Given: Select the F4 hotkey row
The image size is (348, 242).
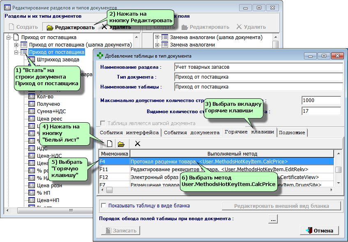Looking at the screenshot, I should (216, 162).
